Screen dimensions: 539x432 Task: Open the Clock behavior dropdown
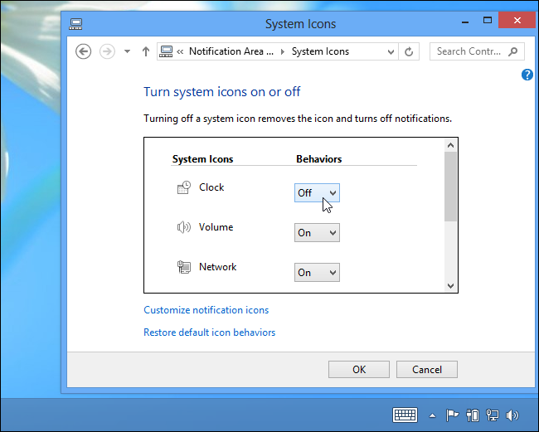pos(318,193)
